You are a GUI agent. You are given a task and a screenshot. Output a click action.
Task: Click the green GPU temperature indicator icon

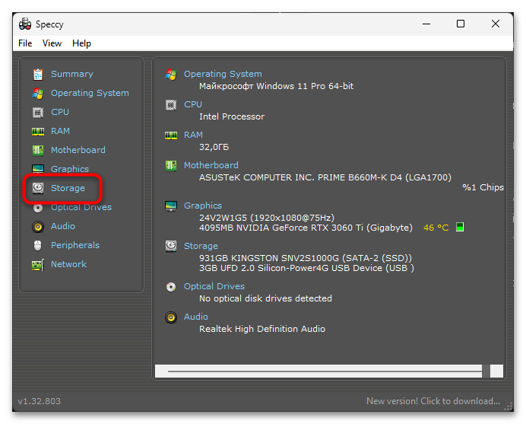460,227
